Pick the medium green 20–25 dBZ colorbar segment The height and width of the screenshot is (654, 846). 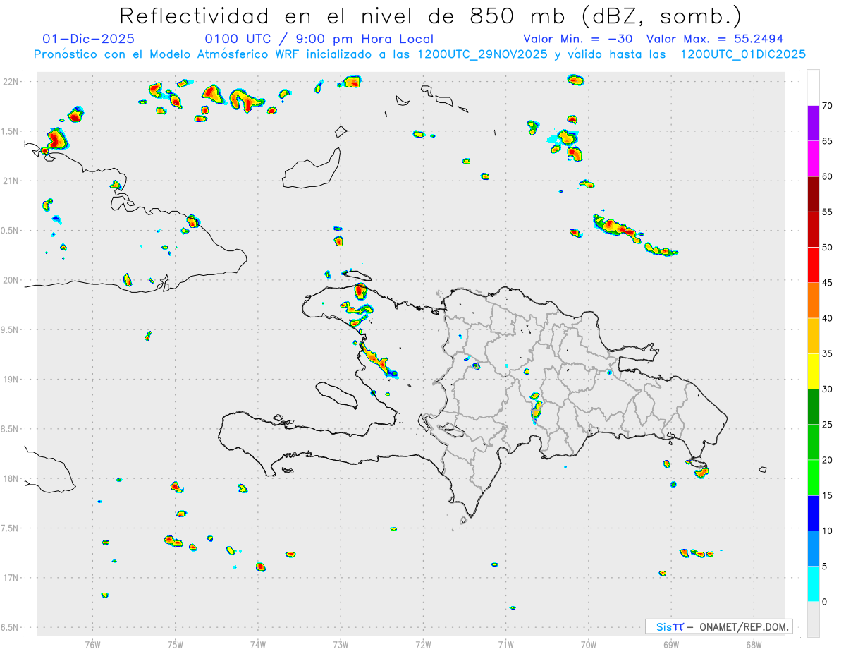(x=813, y=442)
